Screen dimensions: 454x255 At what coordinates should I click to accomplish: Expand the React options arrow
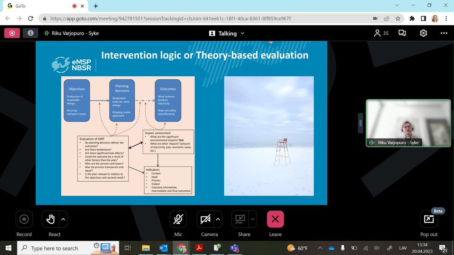tap(63, 219)
